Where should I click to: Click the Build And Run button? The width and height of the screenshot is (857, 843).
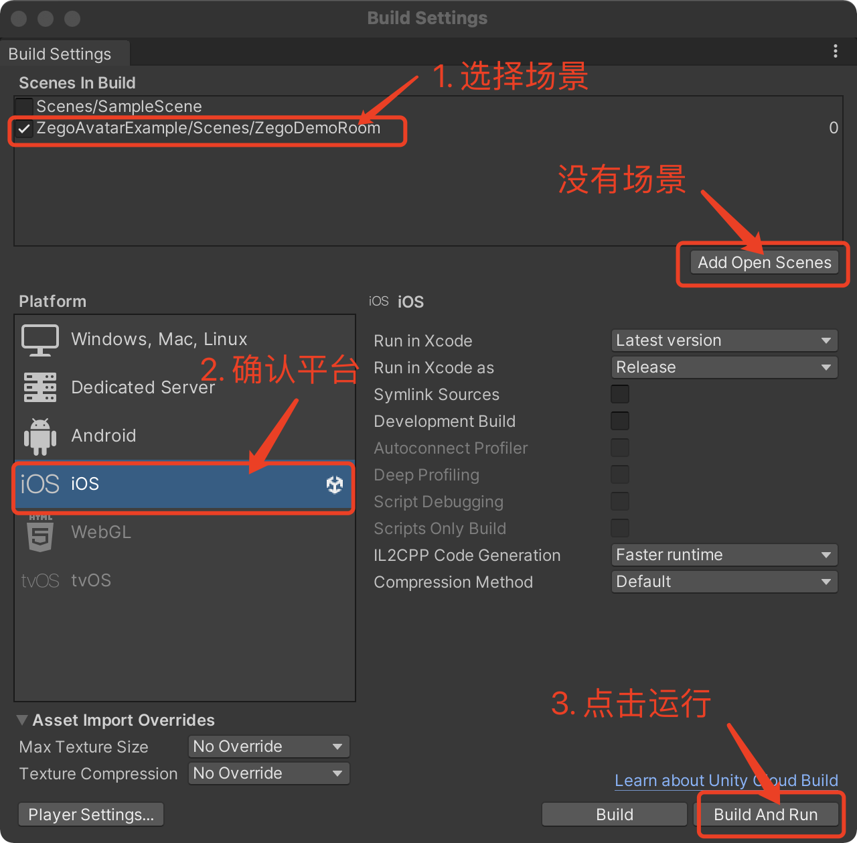point(766,815)
